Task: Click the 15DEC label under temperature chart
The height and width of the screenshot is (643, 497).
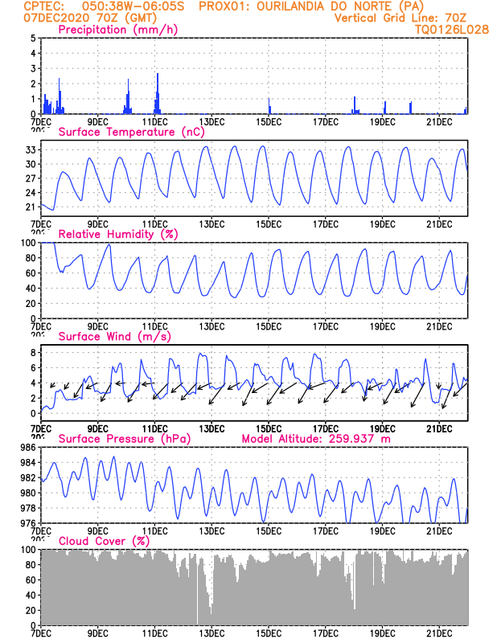Action: [x=269, y=224]
